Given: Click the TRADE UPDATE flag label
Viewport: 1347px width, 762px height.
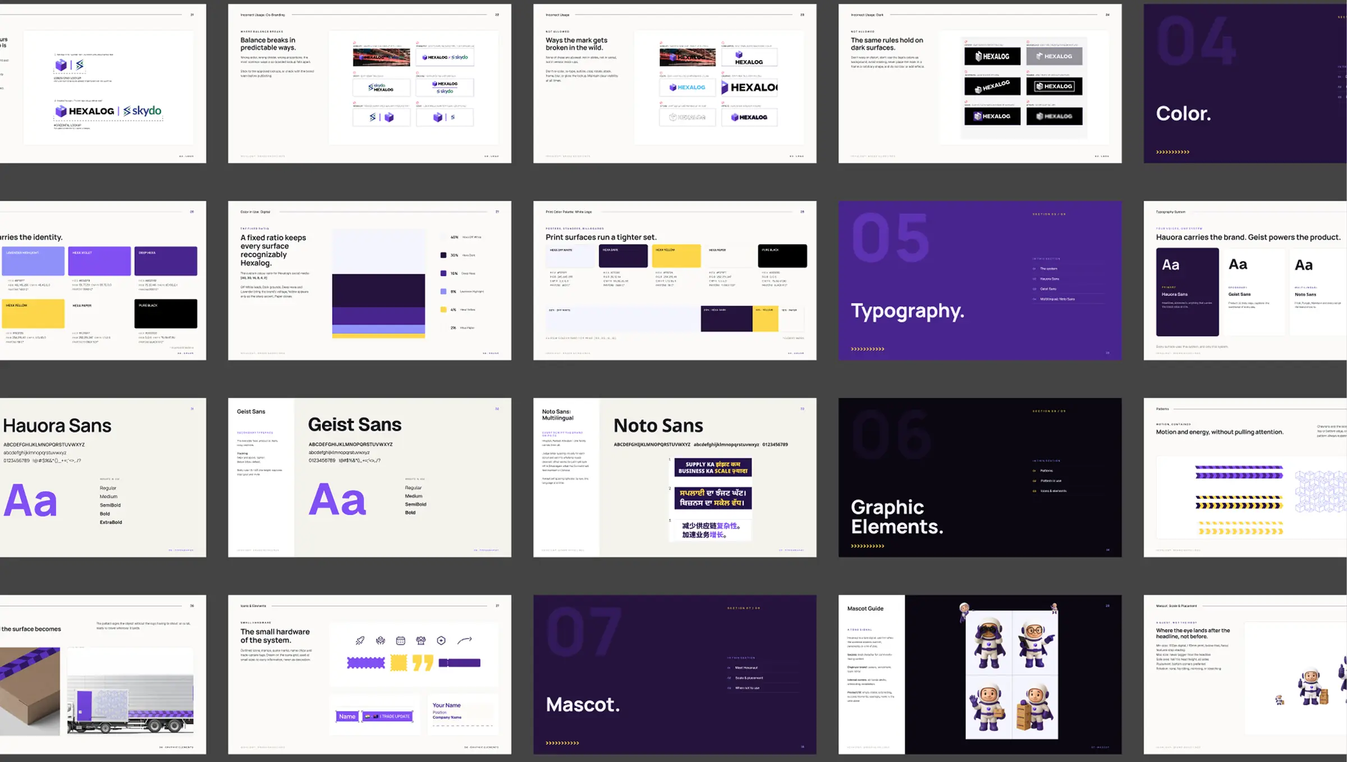Looking at the screenshot, I should coord(388,717).
